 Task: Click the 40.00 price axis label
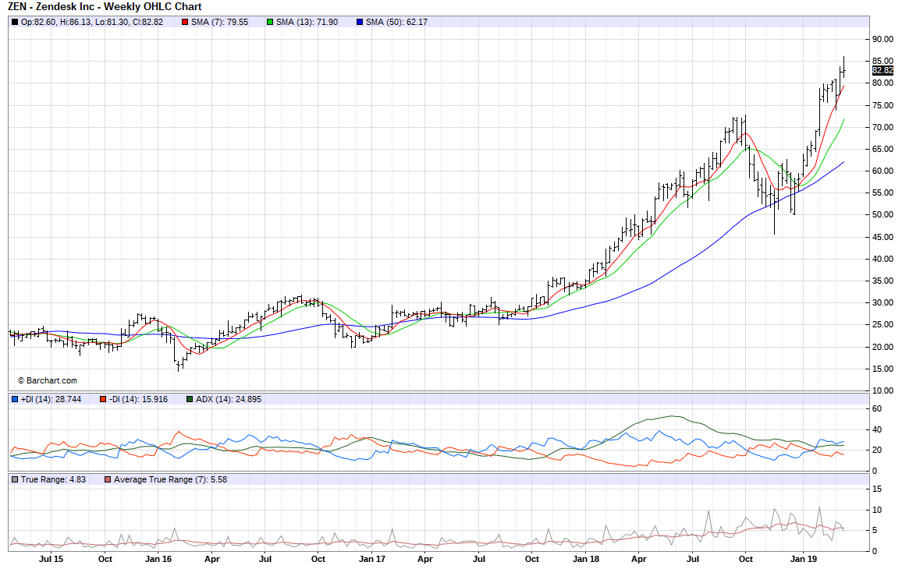click(882, 259)
